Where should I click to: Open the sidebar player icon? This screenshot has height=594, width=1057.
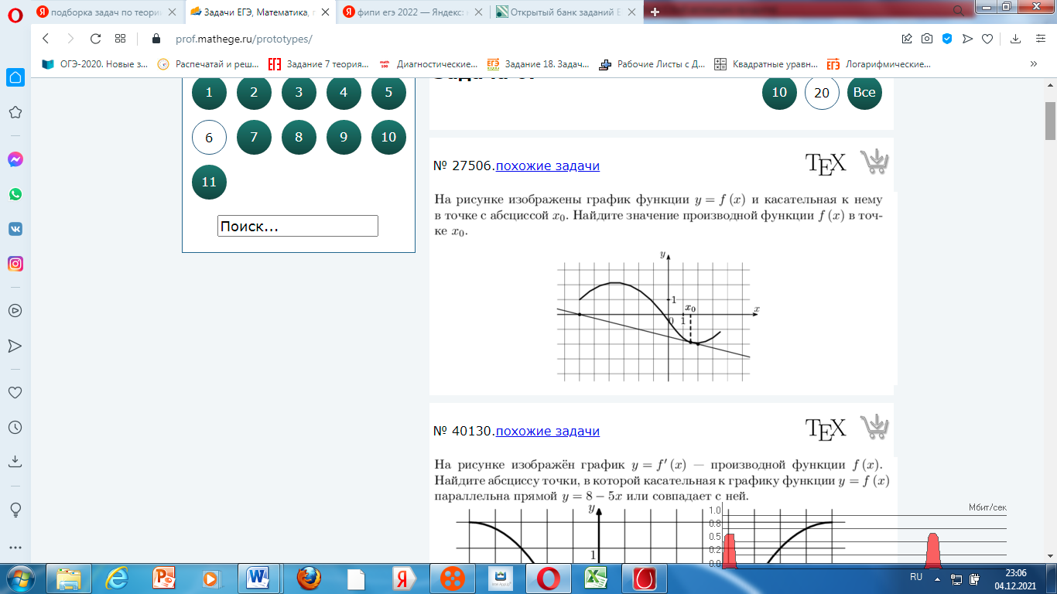coord(15,310)
